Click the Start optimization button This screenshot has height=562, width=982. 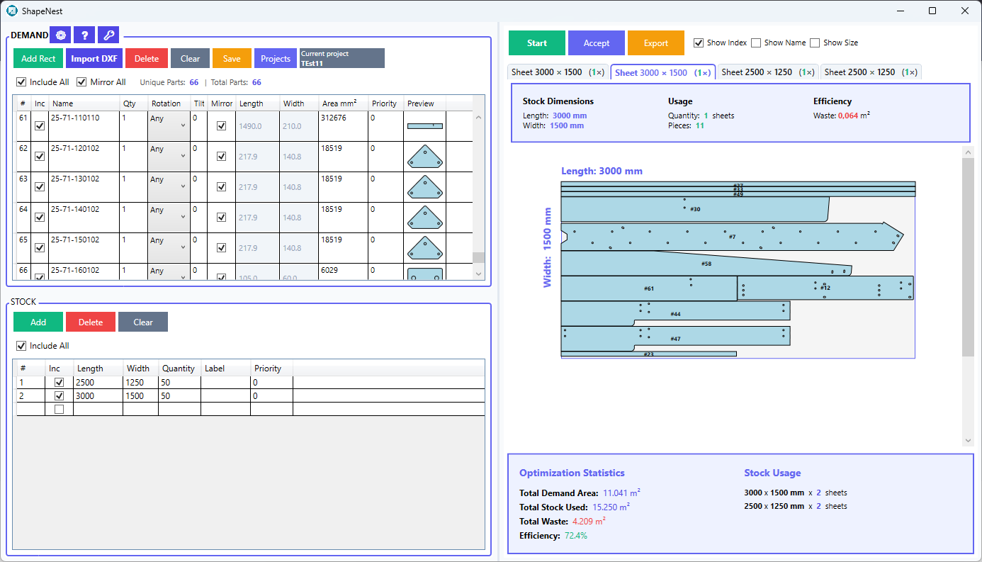(x=536, y=43)
